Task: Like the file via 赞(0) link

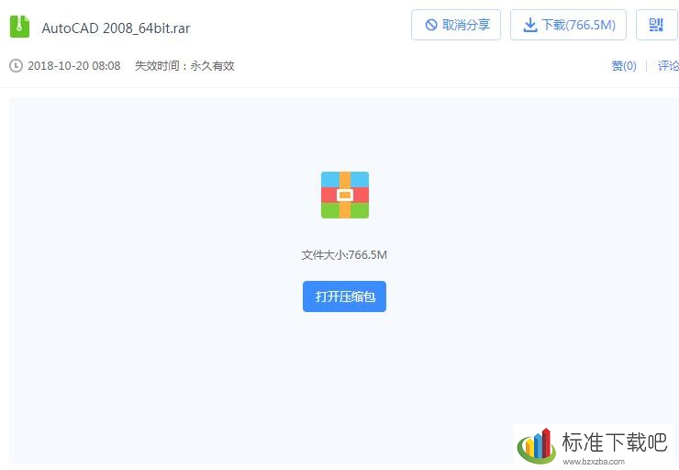Action: 624,66
